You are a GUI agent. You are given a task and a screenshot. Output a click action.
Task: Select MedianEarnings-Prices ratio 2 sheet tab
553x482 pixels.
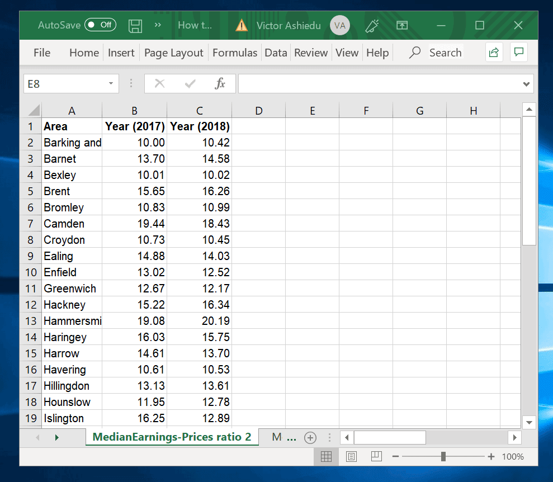172,437
